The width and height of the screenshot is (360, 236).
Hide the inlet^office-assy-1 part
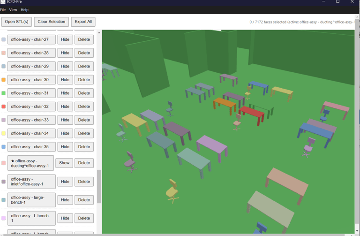tap(65, 182)
